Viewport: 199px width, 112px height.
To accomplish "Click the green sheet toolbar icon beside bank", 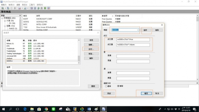I will (x=45, y=8).
